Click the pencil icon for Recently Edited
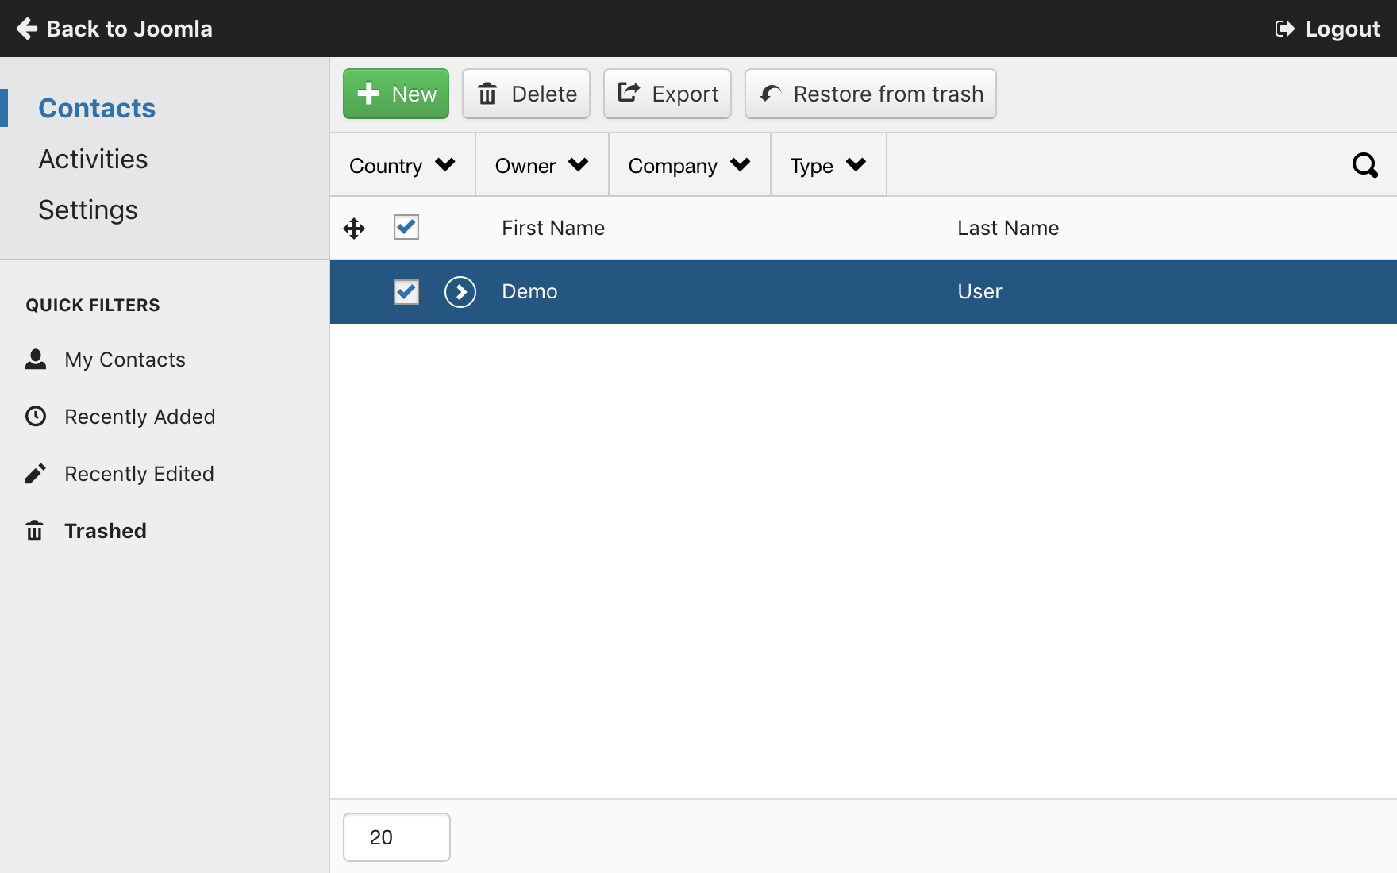 tap(36, 474)
